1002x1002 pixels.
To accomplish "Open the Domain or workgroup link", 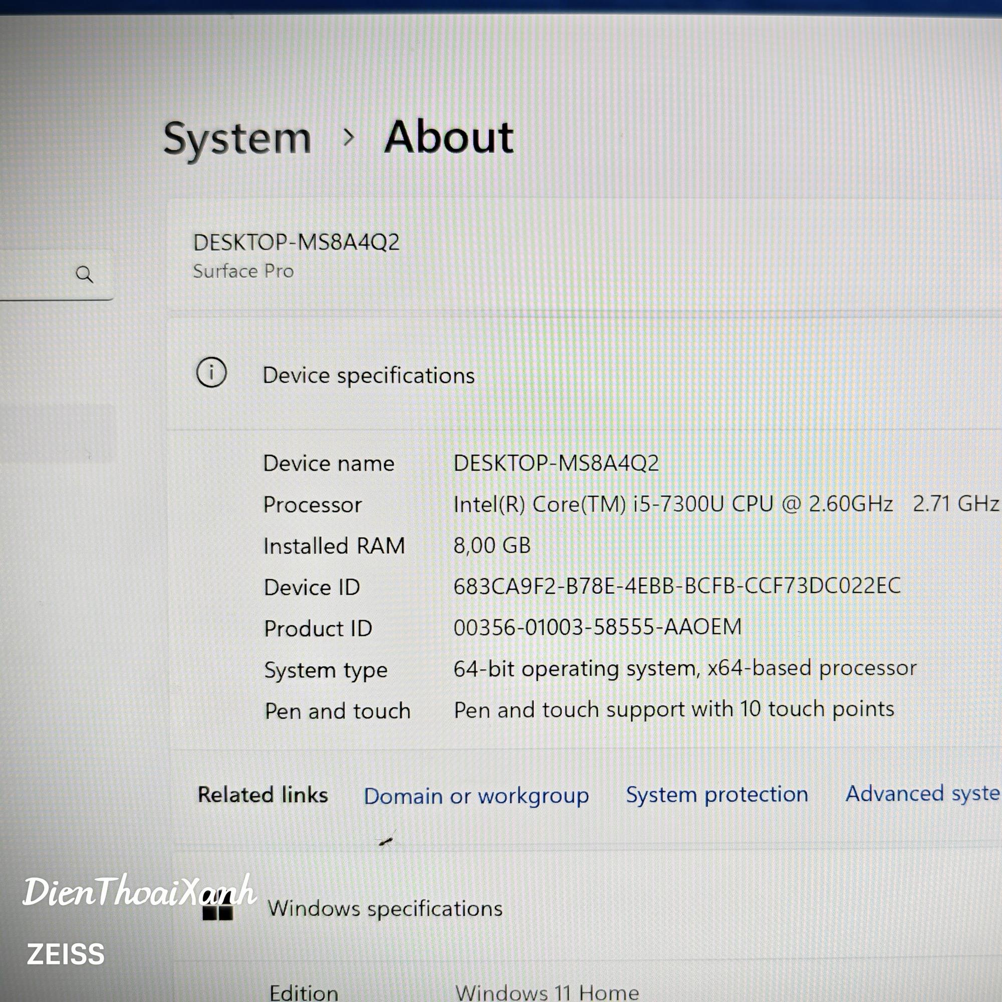I will coord(476,796).
